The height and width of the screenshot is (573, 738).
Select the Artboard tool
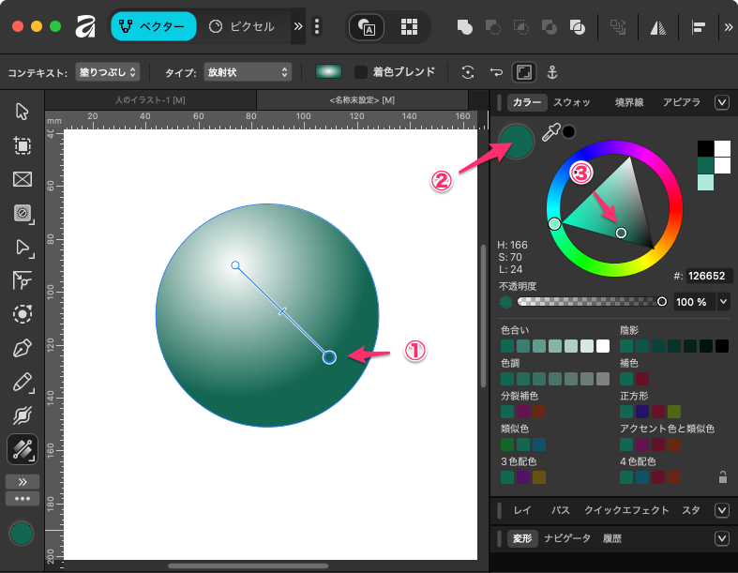[23, 145]
